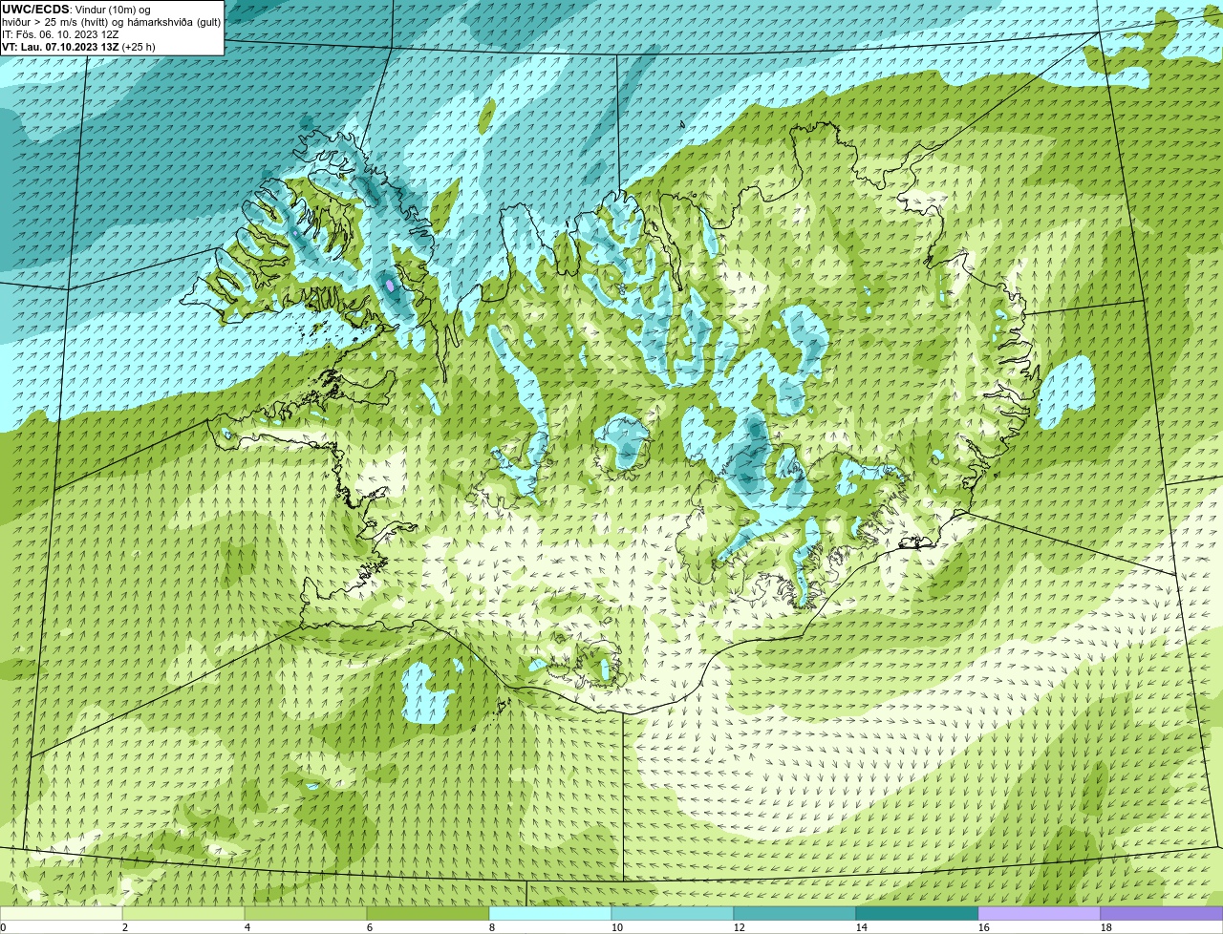Click the 2–4 m/s light green legend swatch
Image resolution: width=1223 pixels, height=934 pixels.
pos(183,914)
